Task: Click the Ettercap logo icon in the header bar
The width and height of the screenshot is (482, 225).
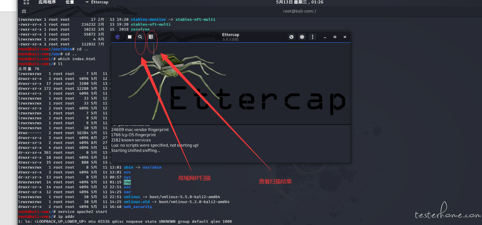Action: (118, 37)
